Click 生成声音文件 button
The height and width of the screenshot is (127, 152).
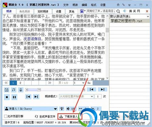click(45, 117)
